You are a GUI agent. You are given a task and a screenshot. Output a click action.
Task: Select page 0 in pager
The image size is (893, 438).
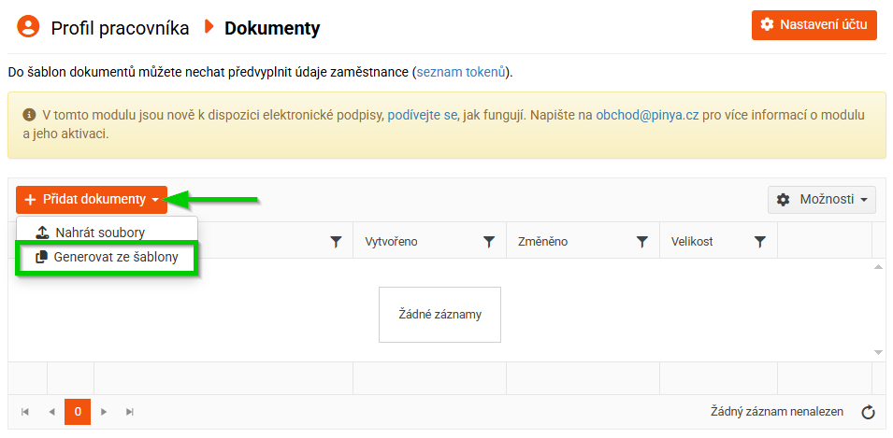click(x=78, y=412)
